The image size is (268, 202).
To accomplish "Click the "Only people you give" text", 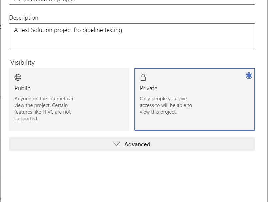I will pos(163,99).
